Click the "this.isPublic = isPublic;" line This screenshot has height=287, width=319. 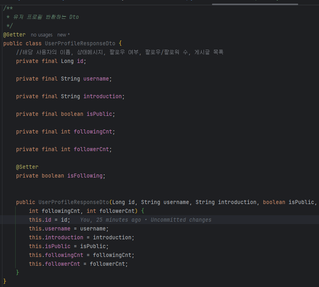(x=69, y=246)
